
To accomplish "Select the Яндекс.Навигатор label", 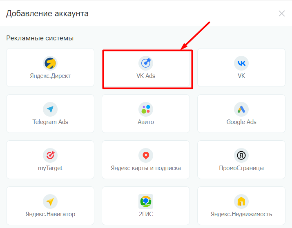I will point(50,214).
